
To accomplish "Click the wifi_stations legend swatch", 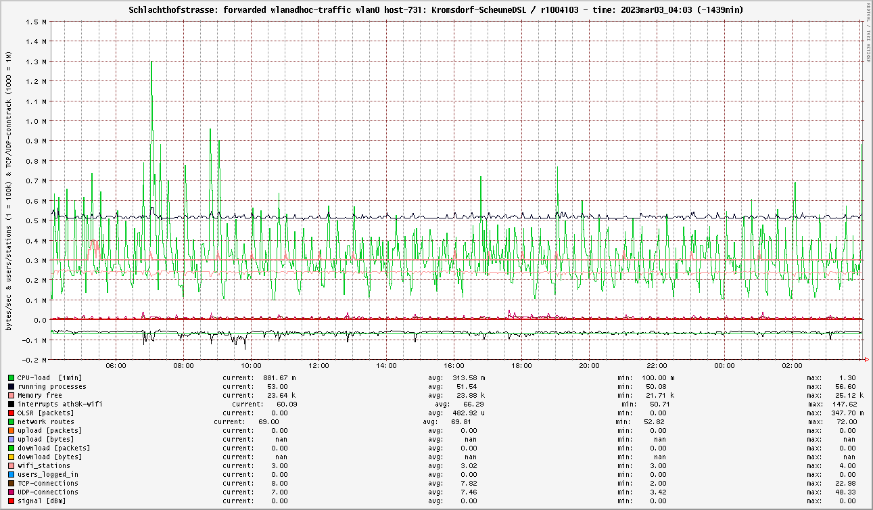I will click(11, 465).
